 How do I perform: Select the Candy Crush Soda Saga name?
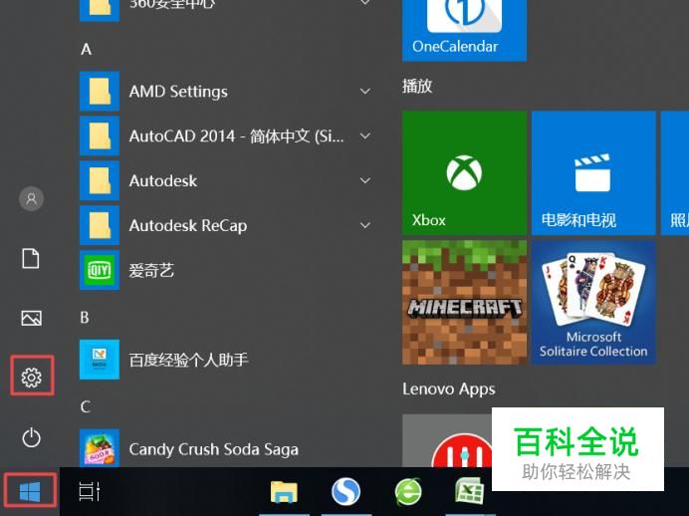213,449
